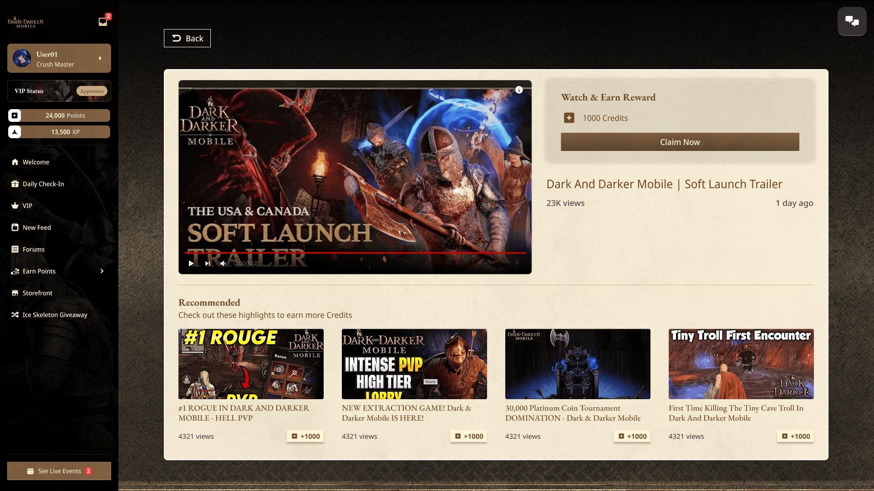Click the '1000 Credits' reward text

(x=605, y=118)
